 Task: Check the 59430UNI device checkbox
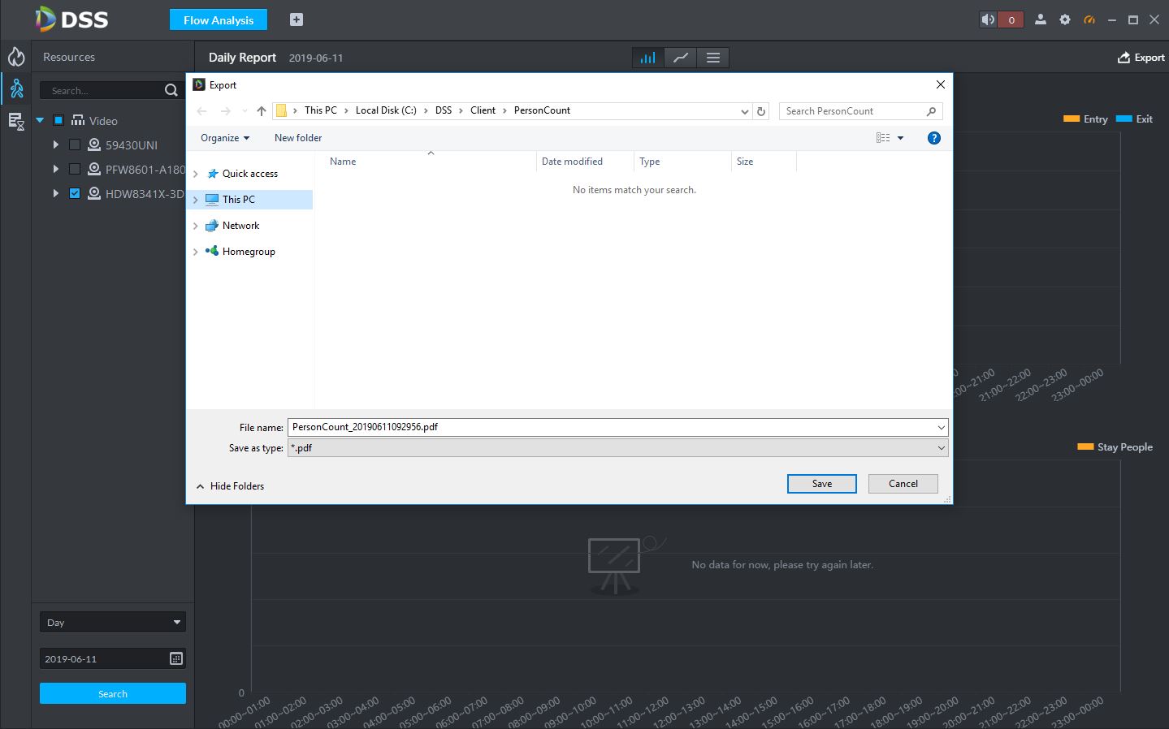coord(75,145)
